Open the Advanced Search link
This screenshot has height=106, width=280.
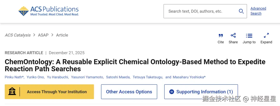[x=258, y=11]
